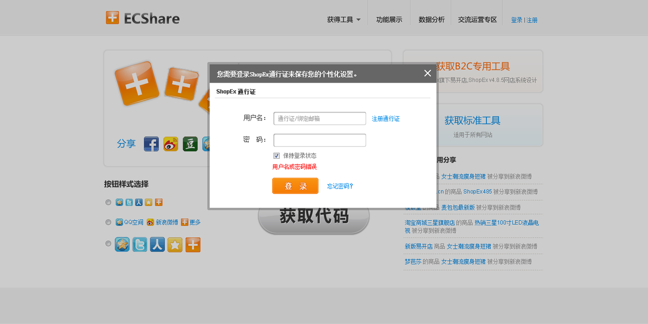Viewport: 648px width, 324px height.
Task: Click the 登录 link in header
Action: (x=517, y=20)
